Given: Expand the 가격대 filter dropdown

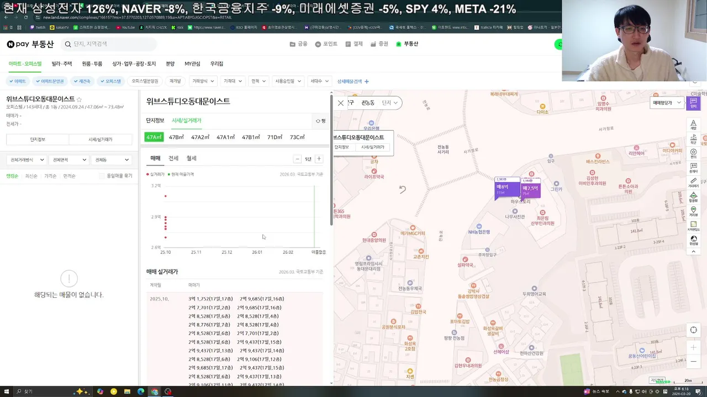Looking at the screenshot, I should pos(233,82).
